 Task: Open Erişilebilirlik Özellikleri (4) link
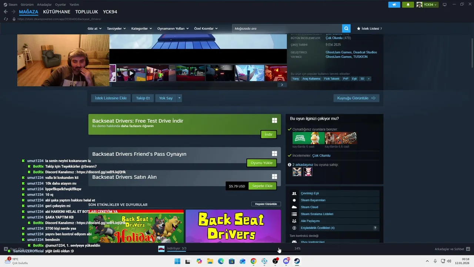318,228
